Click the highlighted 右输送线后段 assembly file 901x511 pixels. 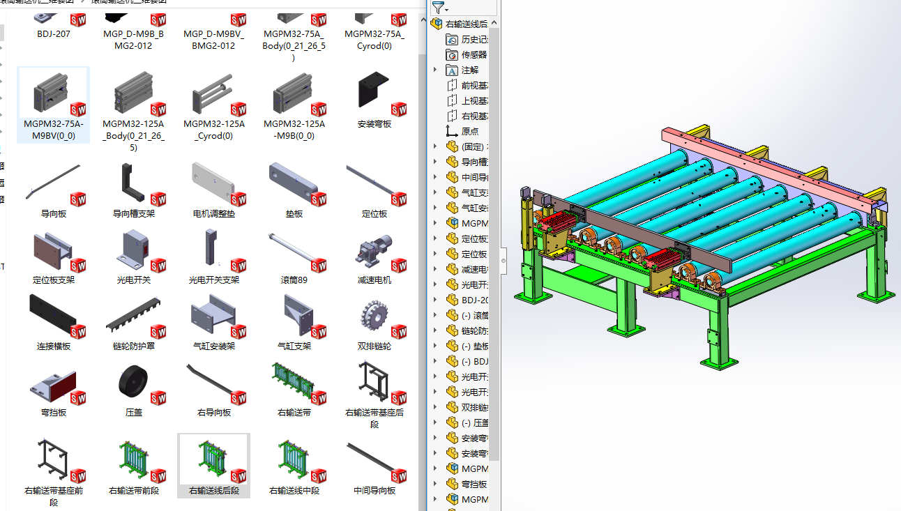tap(214, 466)
